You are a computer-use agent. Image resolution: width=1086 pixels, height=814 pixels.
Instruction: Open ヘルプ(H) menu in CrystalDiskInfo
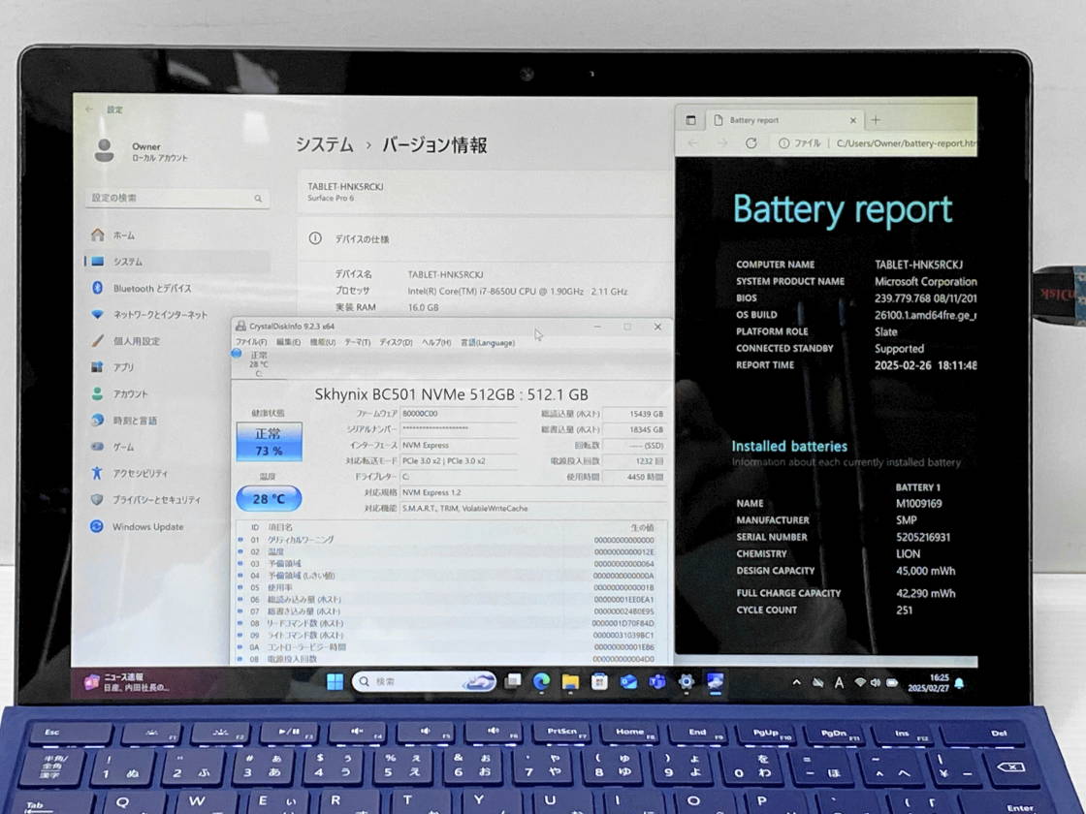pos(436,342)
